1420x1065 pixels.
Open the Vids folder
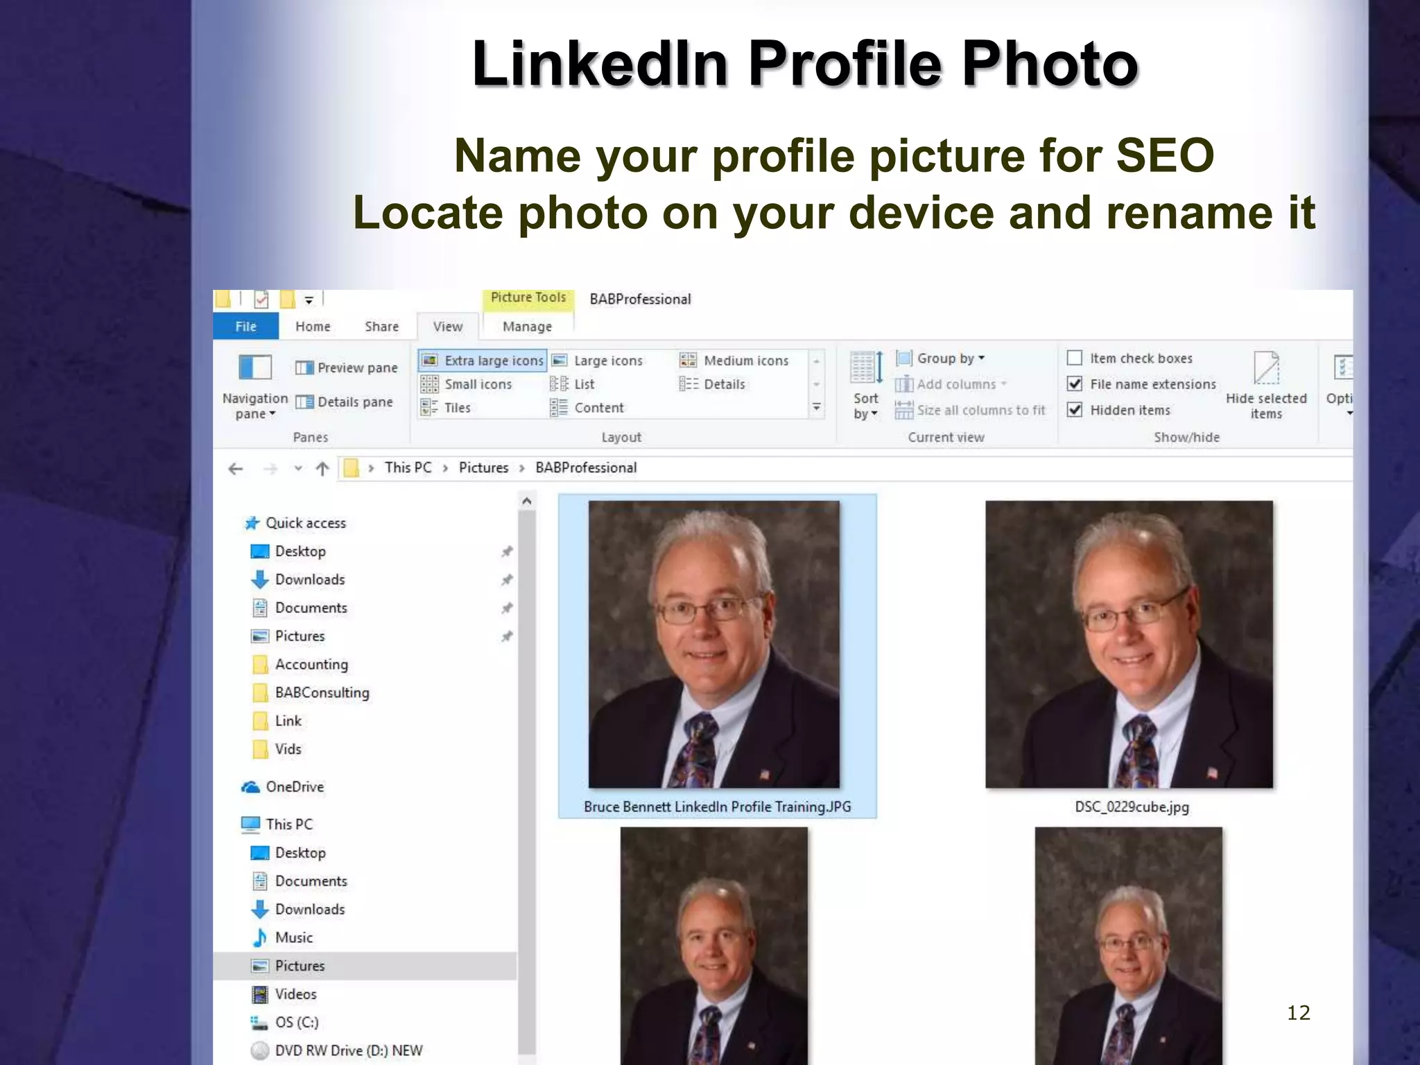click(x=288, y=750)
